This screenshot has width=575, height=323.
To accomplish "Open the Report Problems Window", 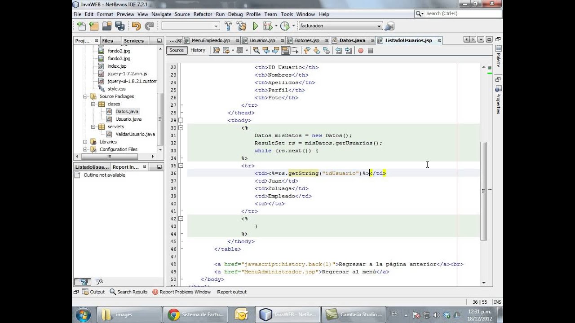I will tap(181, 292).
